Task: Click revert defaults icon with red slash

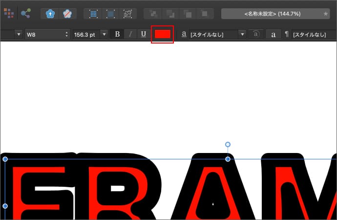Action: click(x=66, y=14)
